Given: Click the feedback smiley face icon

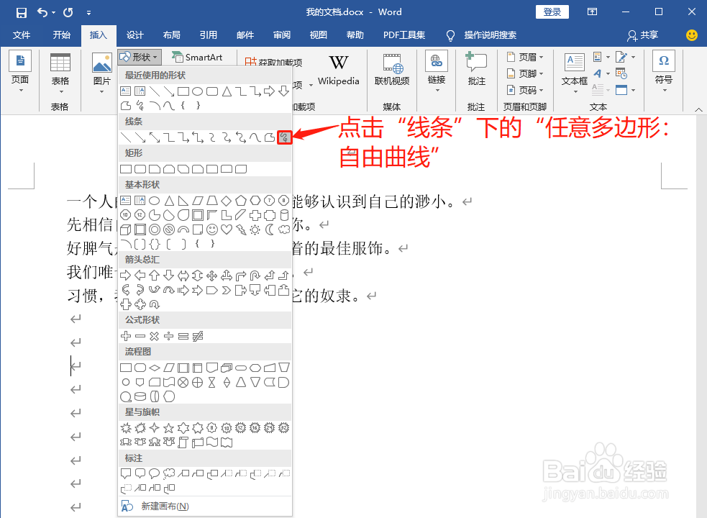Looking at the screenshot, I should tap(692, 35).
